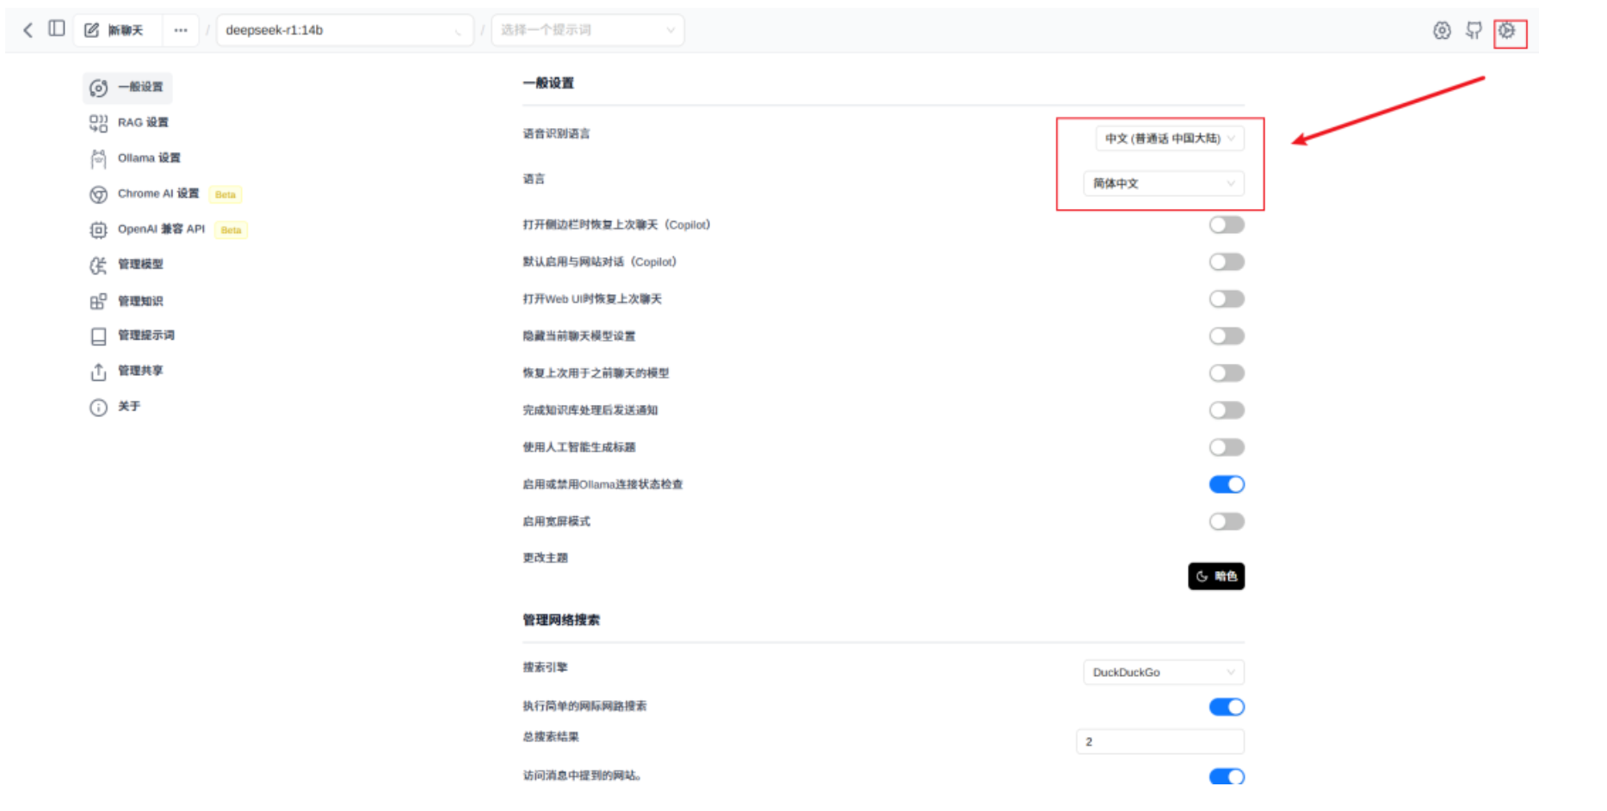
Task: Click the 管理共享 share icon
Action: [99, 372]
